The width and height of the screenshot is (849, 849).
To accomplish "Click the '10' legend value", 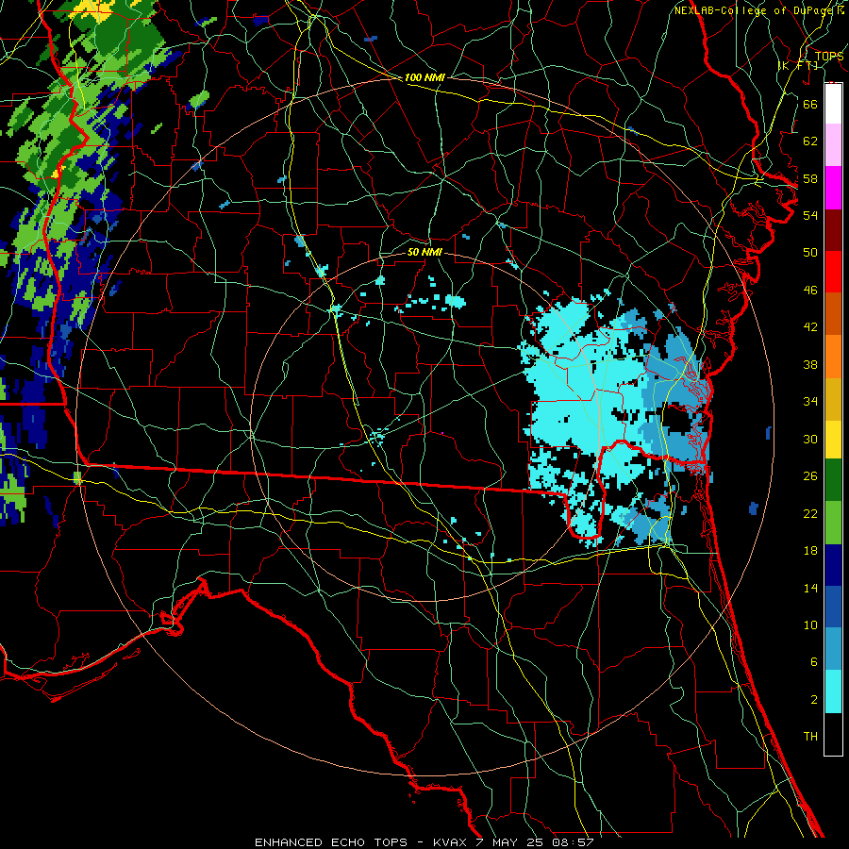I will click(x=810, y=624).
